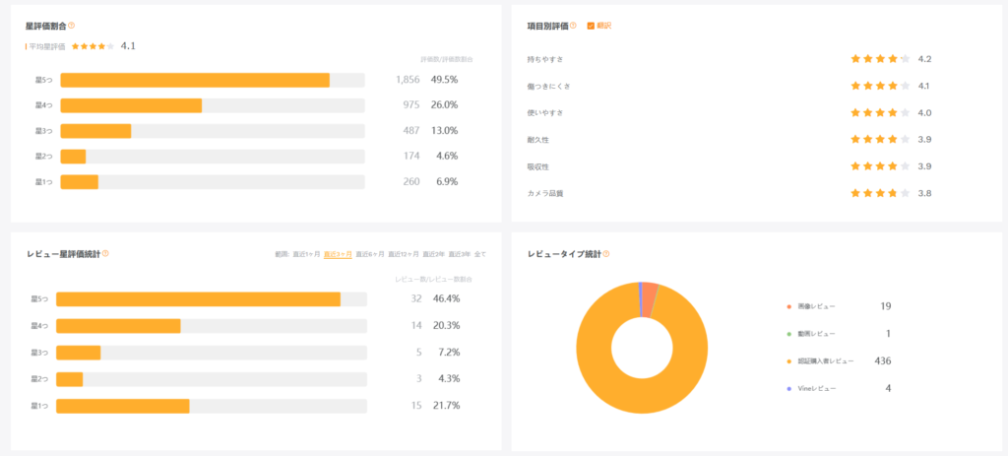Switch range to 直近6ヶ月
This screenshot has width=1008, height=456.
(x=369, y=254)
